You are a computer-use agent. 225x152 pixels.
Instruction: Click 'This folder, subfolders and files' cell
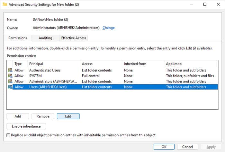click(190, 76)
